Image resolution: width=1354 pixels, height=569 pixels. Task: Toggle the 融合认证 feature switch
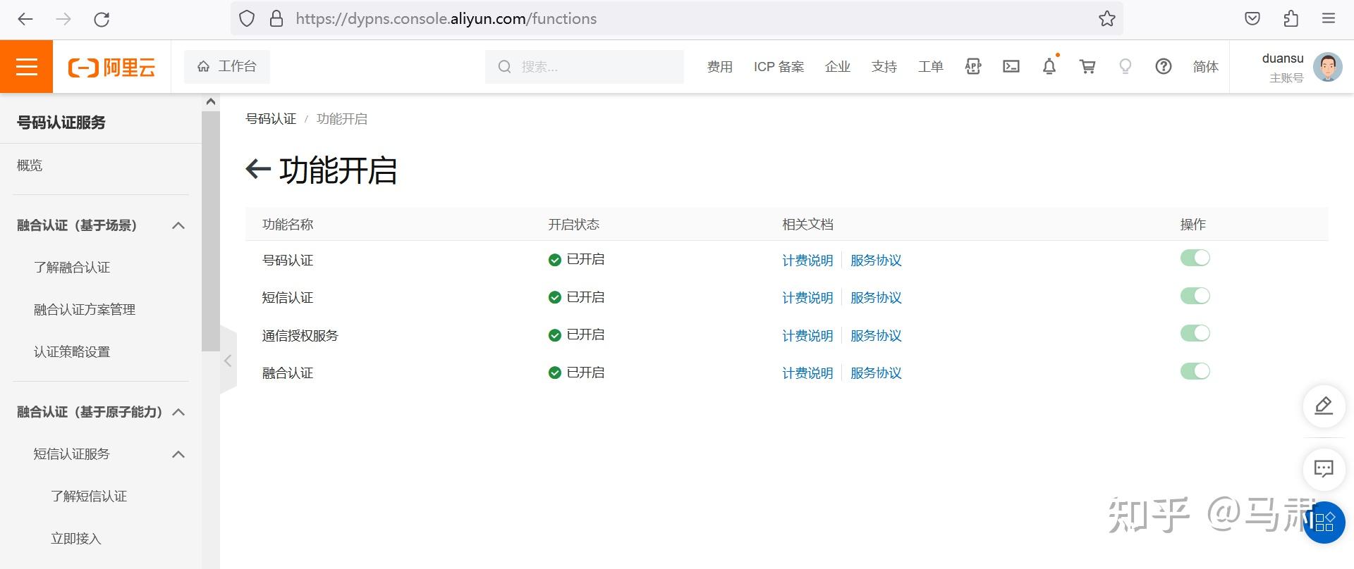coord(1195,371)
